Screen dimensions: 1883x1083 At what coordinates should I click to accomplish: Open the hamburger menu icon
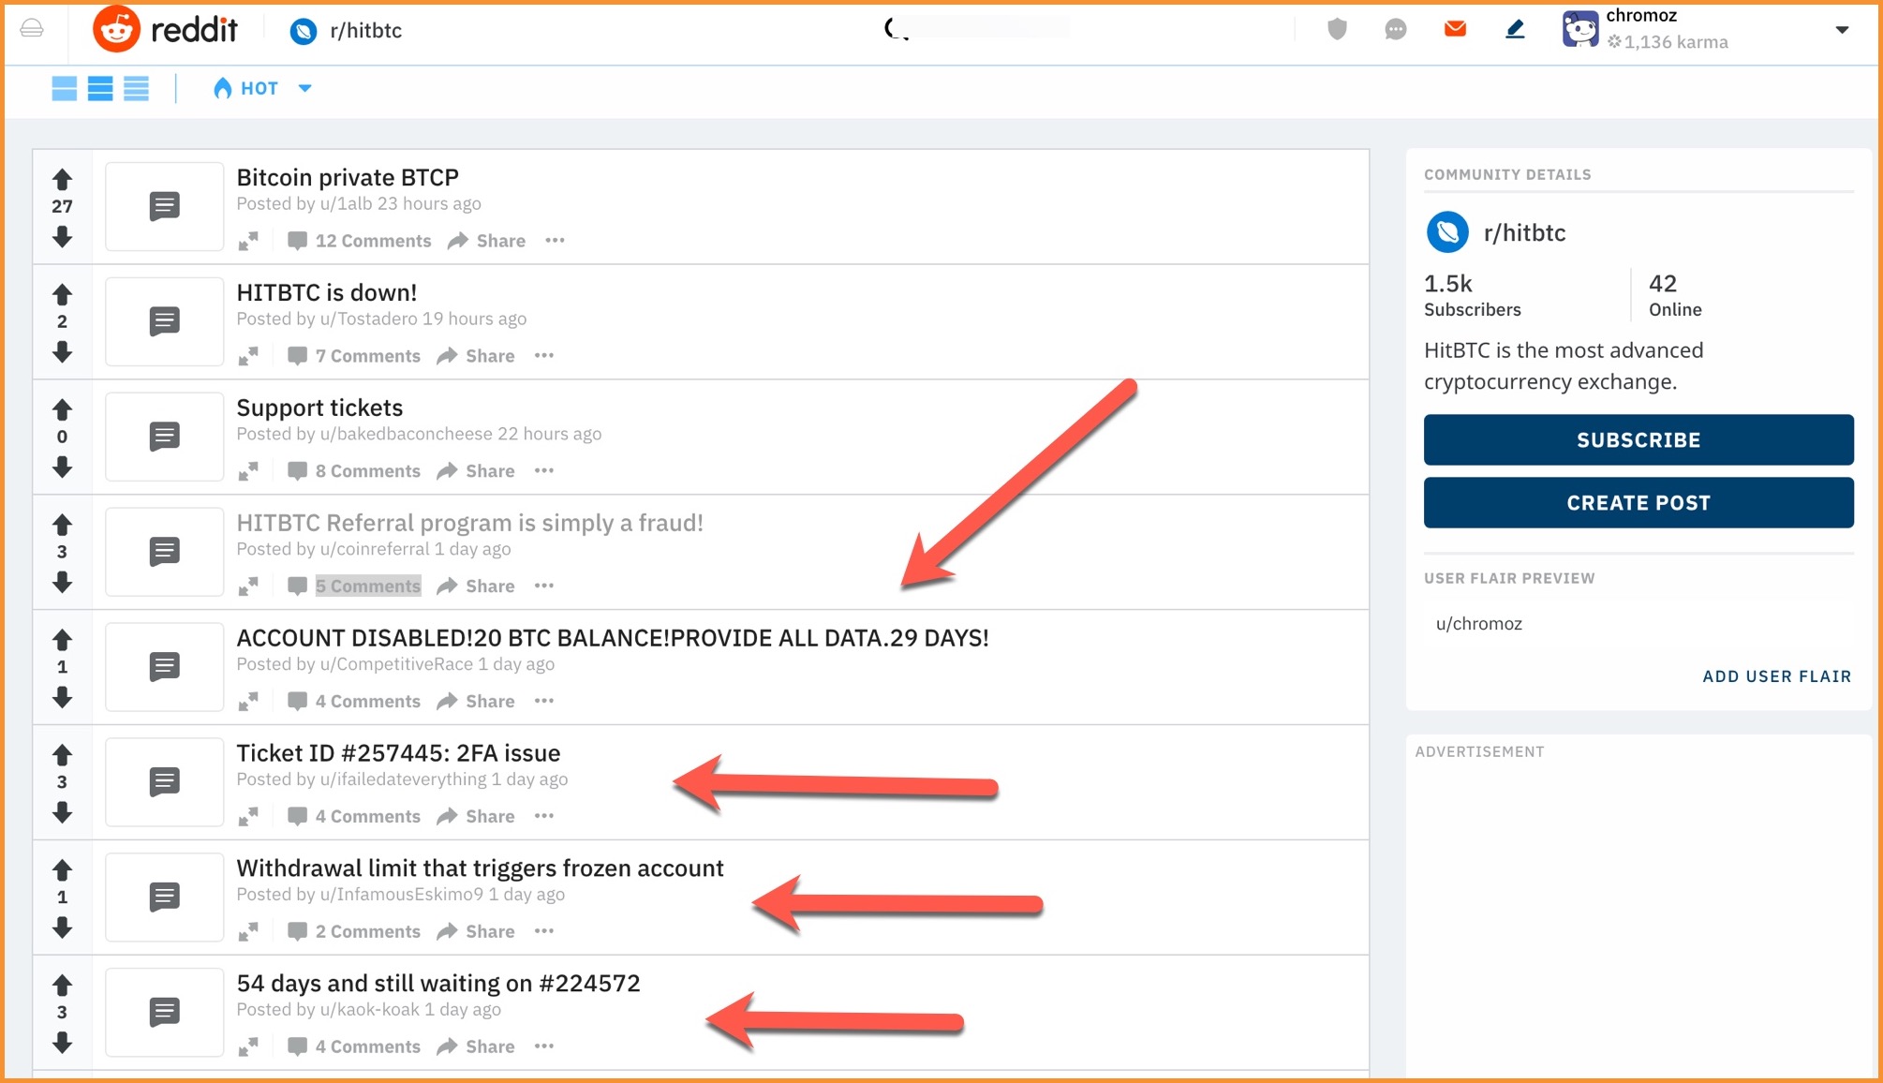pyautogui.click(x=32, y=29)
